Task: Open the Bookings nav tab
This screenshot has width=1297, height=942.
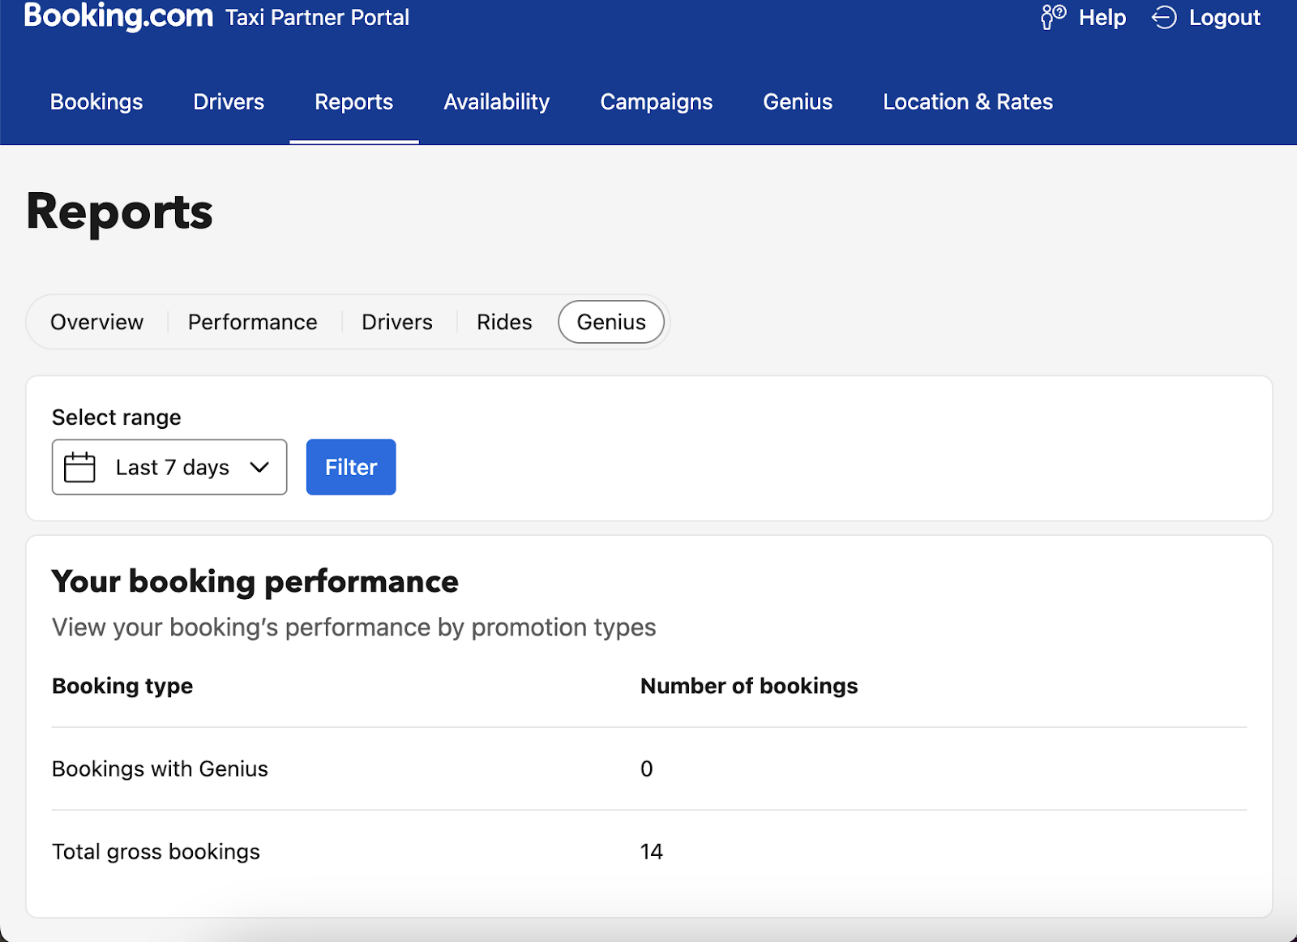Action: pos(96,102)
